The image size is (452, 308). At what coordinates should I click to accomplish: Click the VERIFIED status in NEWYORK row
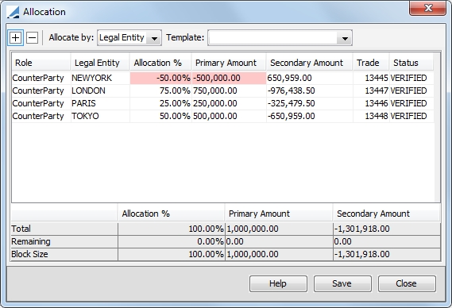click(x=411, y=78)
